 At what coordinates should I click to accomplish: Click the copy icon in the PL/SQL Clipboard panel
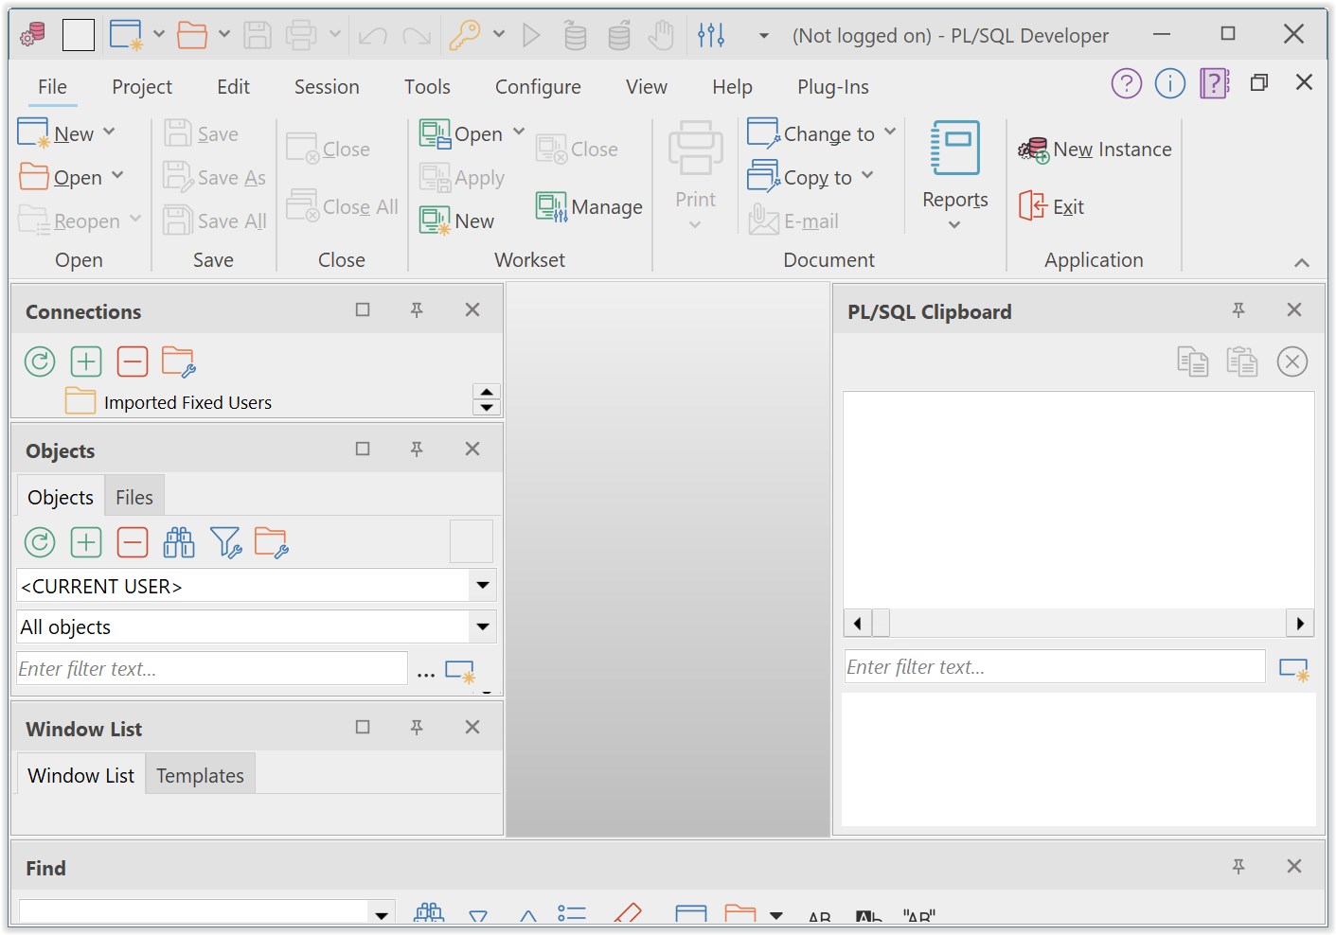pos(1193,361)
